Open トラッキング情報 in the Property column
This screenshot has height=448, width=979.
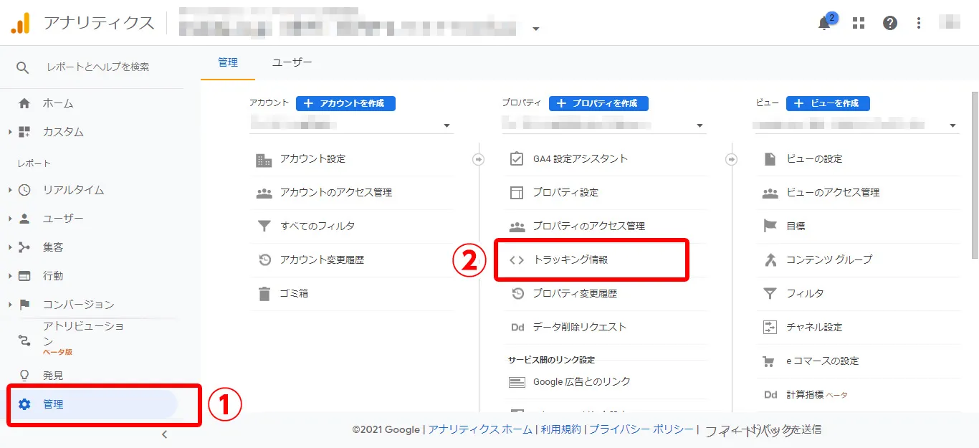tap(570, 259)
